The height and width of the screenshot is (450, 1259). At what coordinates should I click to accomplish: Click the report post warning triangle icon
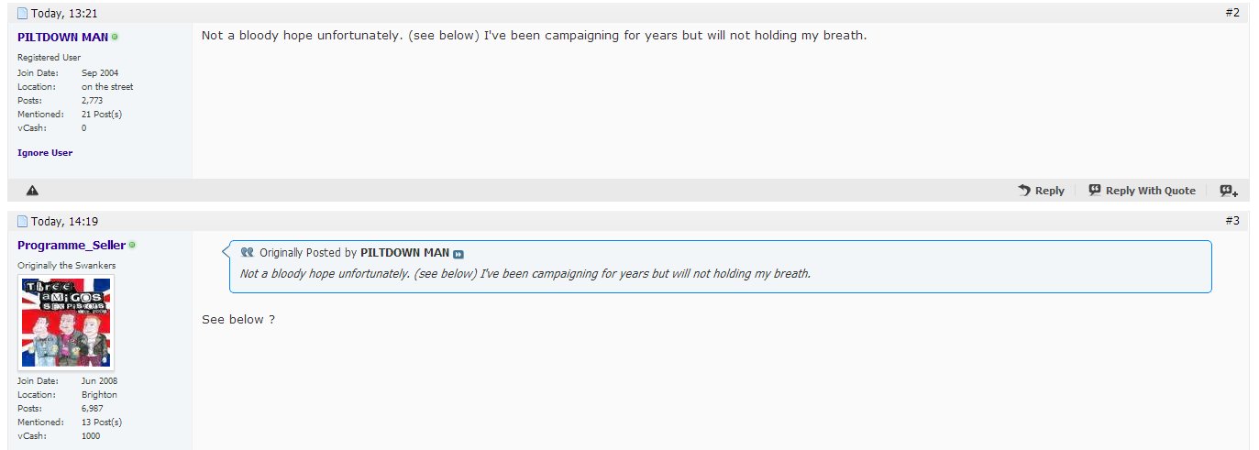pyautogui.click(x=32, y=191)
